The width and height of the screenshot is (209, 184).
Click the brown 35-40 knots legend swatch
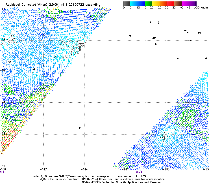pos(178,3)
